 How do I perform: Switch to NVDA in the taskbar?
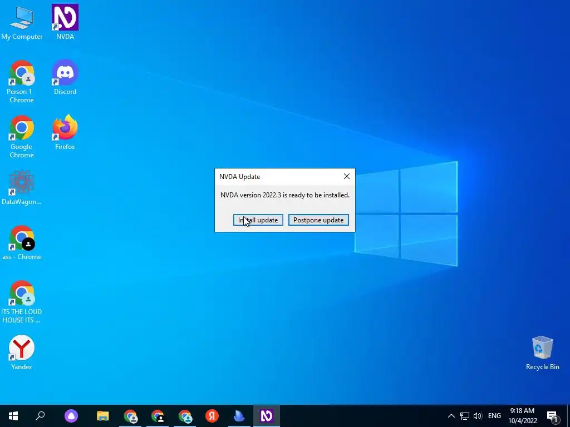coord(267,416)
